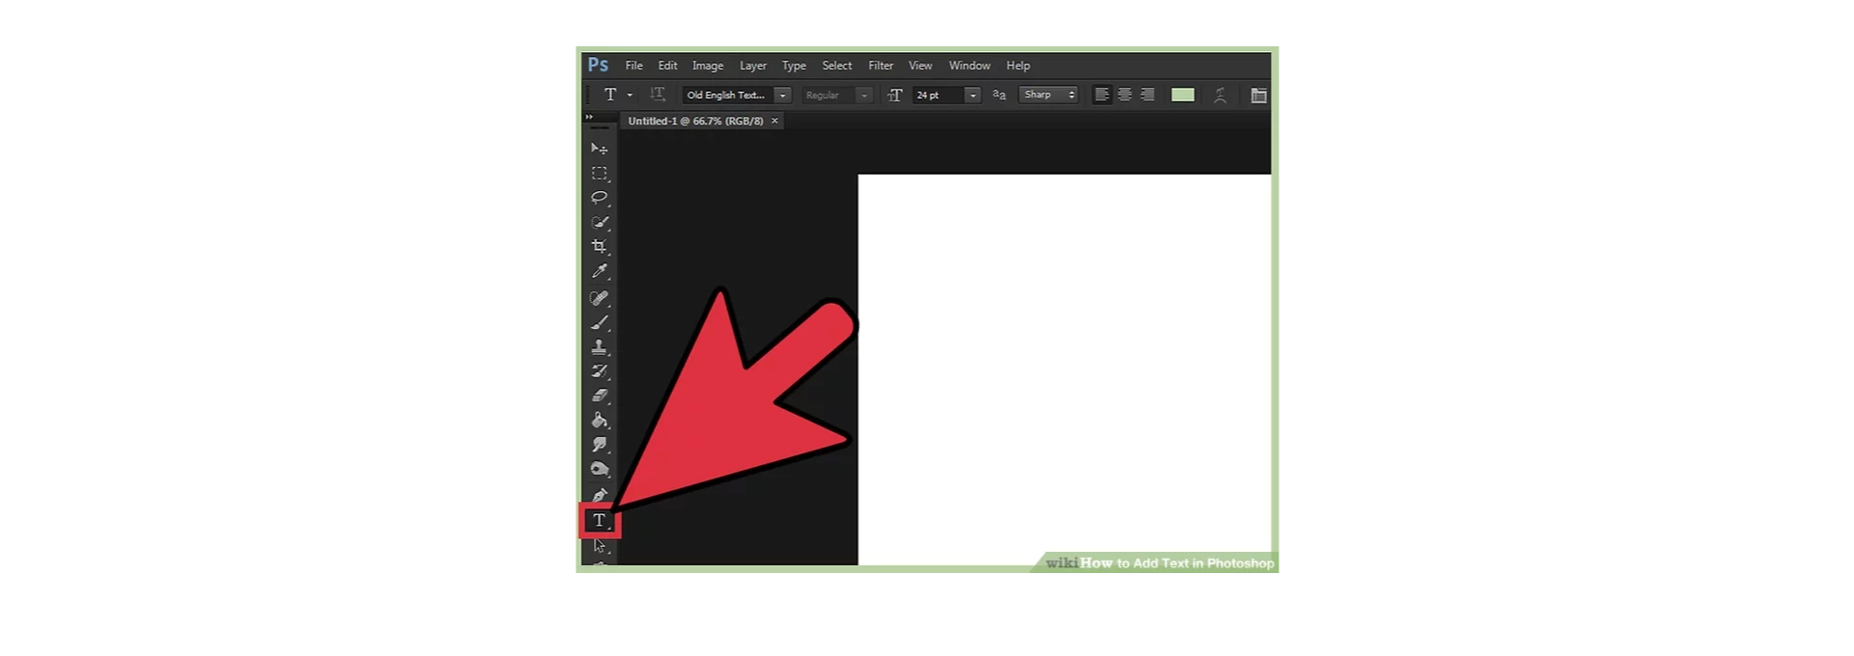This screenshot has width=1854, height=656.
Task: Select the Paint Bucket tool
Action: [600, 421]
